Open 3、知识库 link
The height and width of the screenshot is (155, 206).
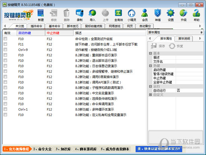63,149
